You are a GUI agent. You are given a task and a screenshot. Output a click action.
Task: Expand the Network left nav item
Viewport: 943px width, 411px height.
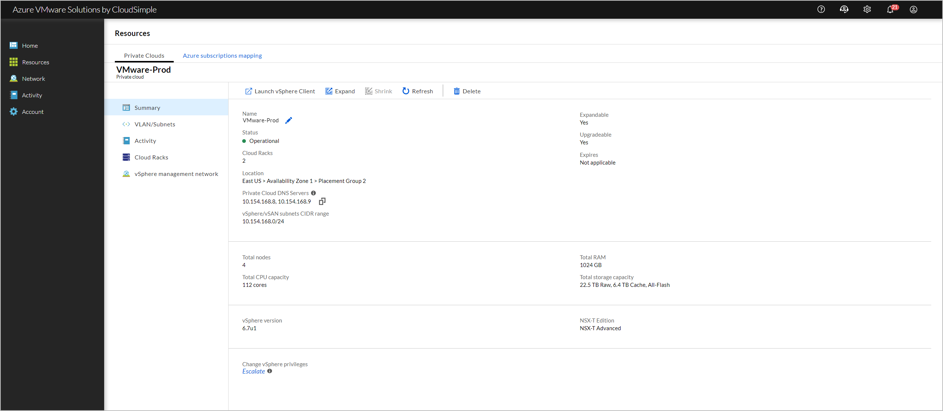34,79
